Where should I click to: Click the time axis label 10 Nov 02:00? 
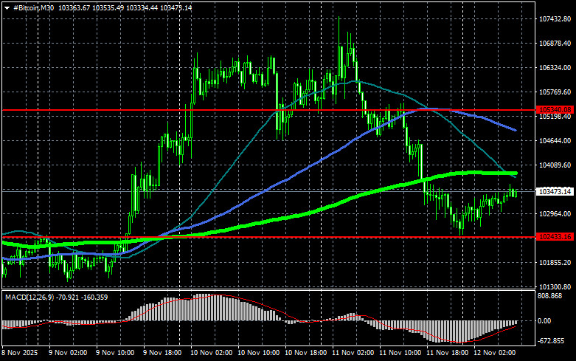point(211,353)
